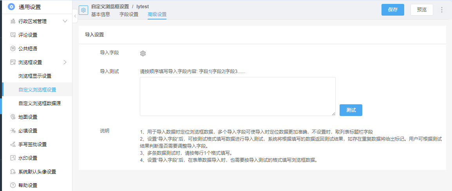Click the 预览 button
This screenshot has height=191, width=452.
[422, 10]
